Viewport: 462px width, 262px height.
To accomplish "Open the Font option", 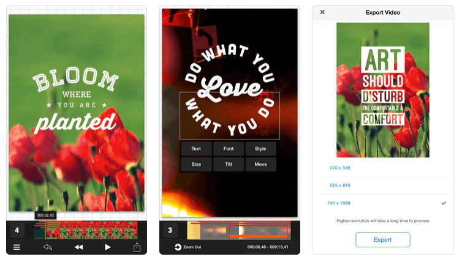I will coord(229,149).
